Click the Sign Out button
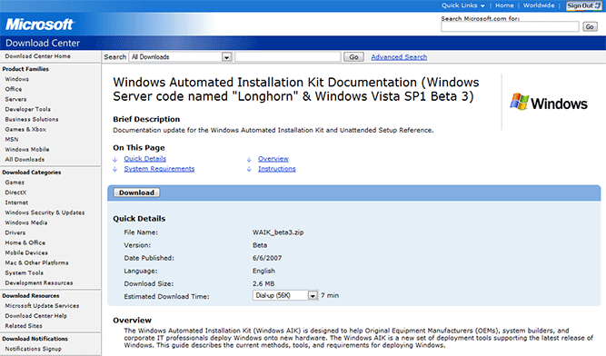Viewport: 606px width, 356px height. 583,5
